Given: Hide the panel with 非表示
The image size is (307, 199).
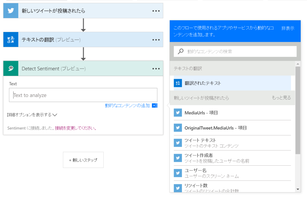Looking at the screenshot, I should 287,28.
